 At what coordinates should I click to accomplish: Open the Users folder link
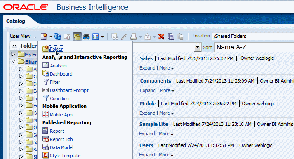[x=146, y=145]
